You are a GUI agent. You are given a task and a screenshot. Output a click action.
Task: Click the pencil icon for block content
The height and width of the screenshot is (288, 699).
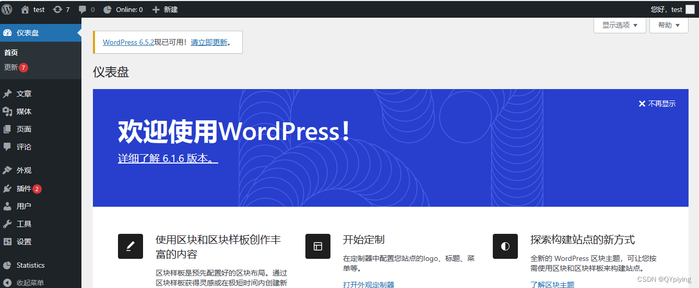pos(131,246)
